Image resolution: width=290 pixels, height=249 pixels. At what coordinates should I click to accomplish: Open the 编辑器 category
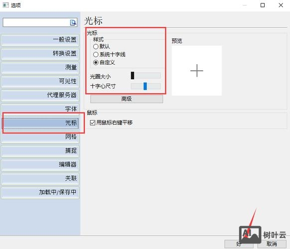(40, 165)
